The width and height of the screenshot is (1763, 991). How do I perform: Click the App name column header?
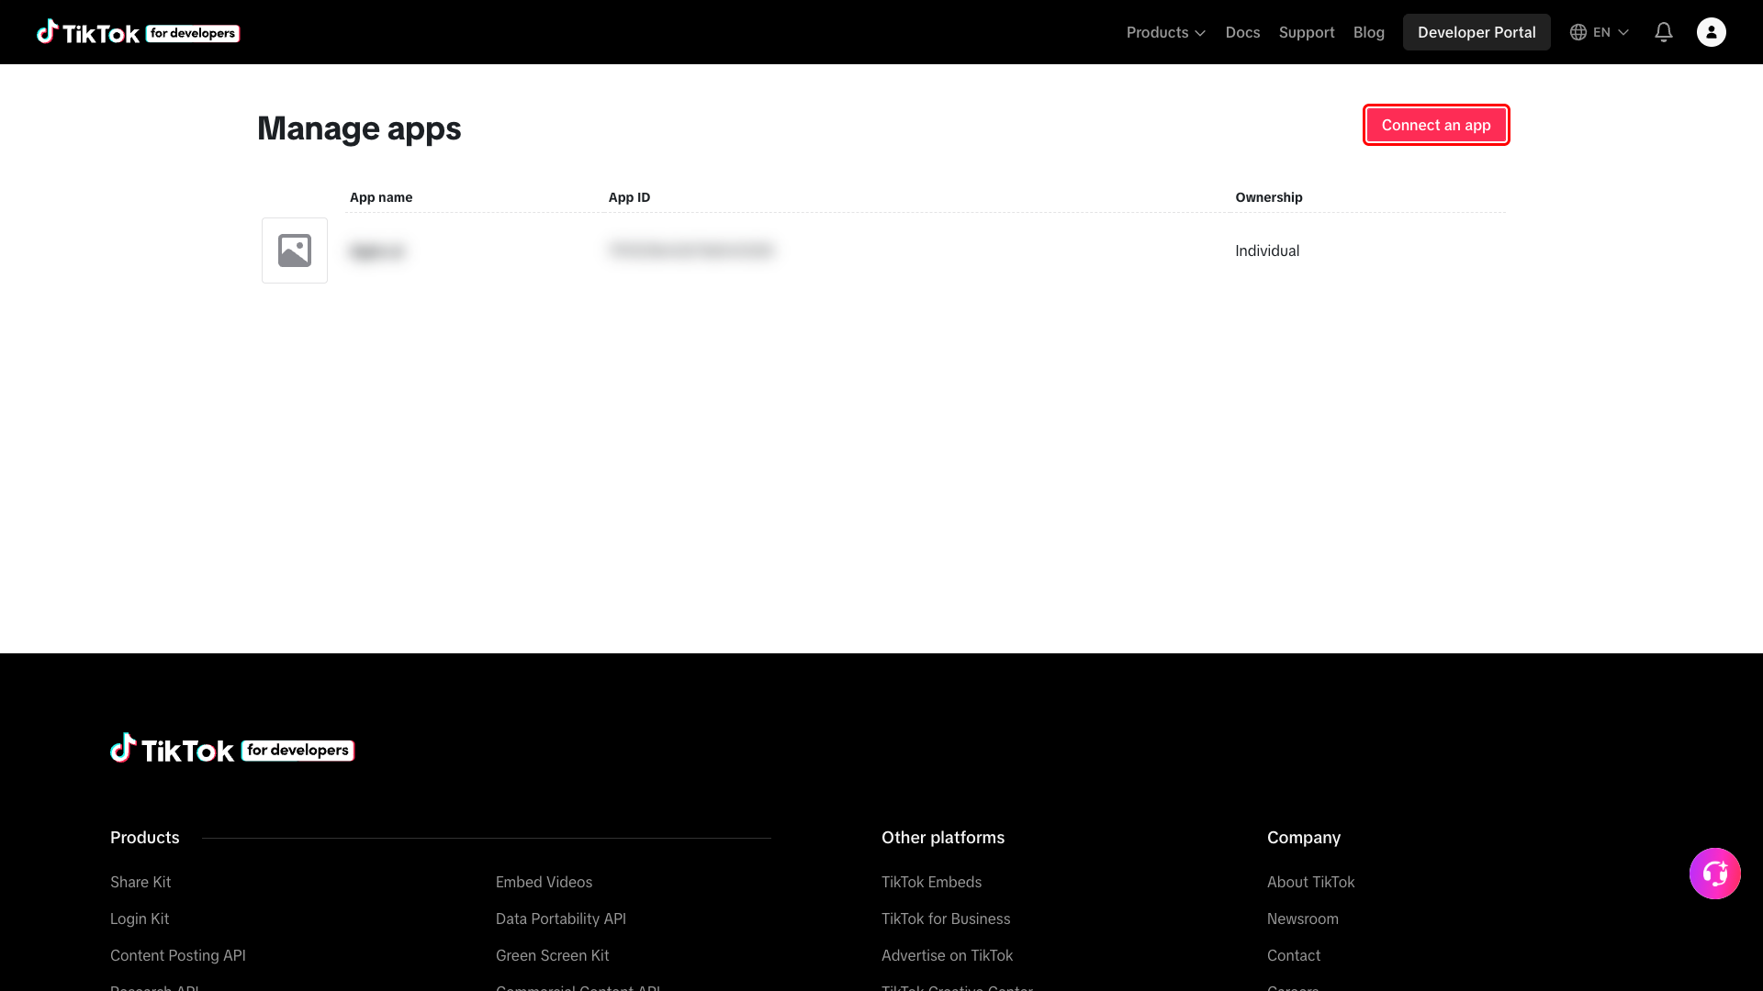tap(381, 197)
